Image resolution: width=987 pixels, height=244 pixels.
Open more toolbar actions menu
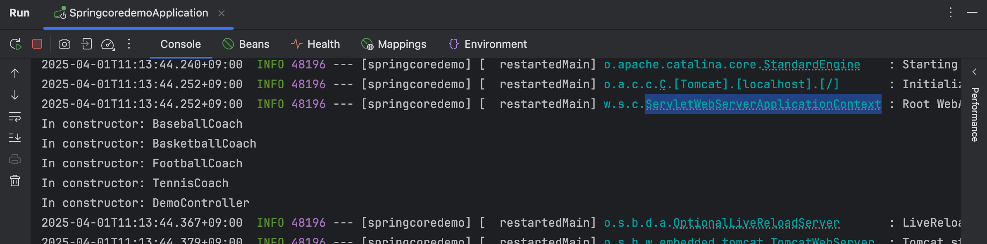click(x=129, y=44)
